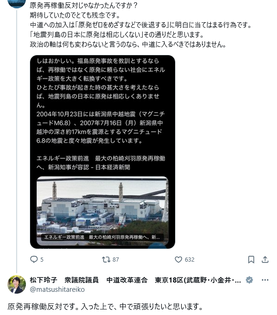The width and height of the screenshot is (277, 315).
Task: Open the top poster's round avatar
Action: coord(17,4)
